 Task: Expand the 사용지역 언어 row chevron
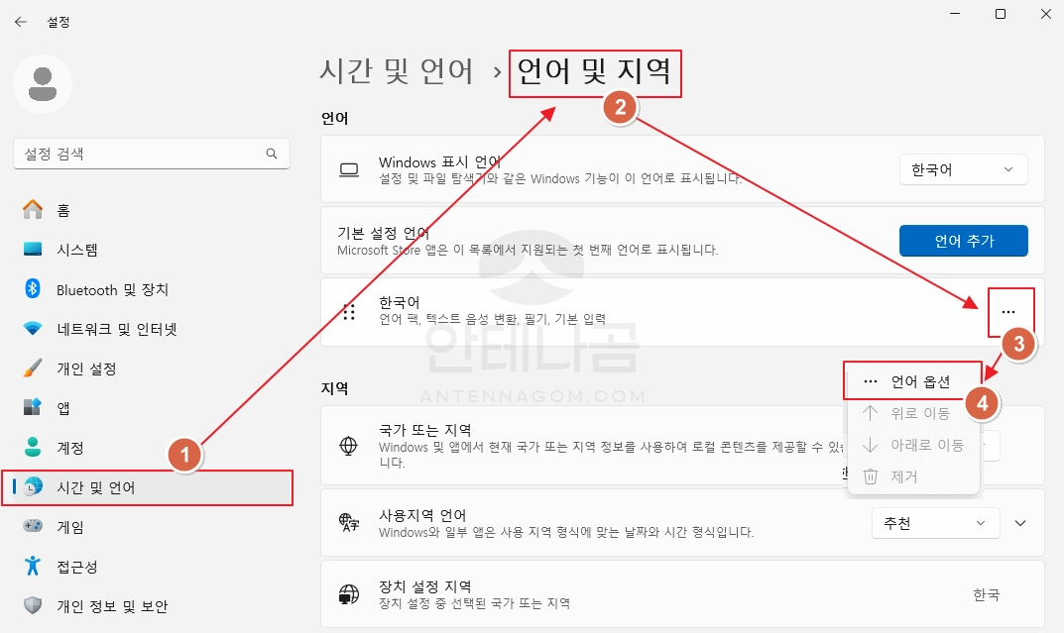(1020, 523)
